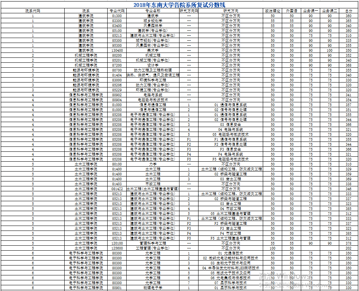Viewport: 359px width, 291px height.
Task: Select the cell 02 微纳光电功能材料与应用技术
Action: pos(230,258)
